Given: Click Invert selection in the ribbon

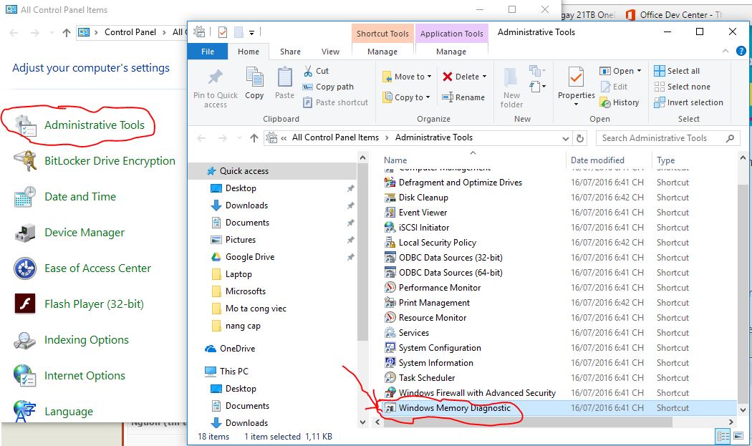Looking at the screenshot, I should (x=688, y=102).
